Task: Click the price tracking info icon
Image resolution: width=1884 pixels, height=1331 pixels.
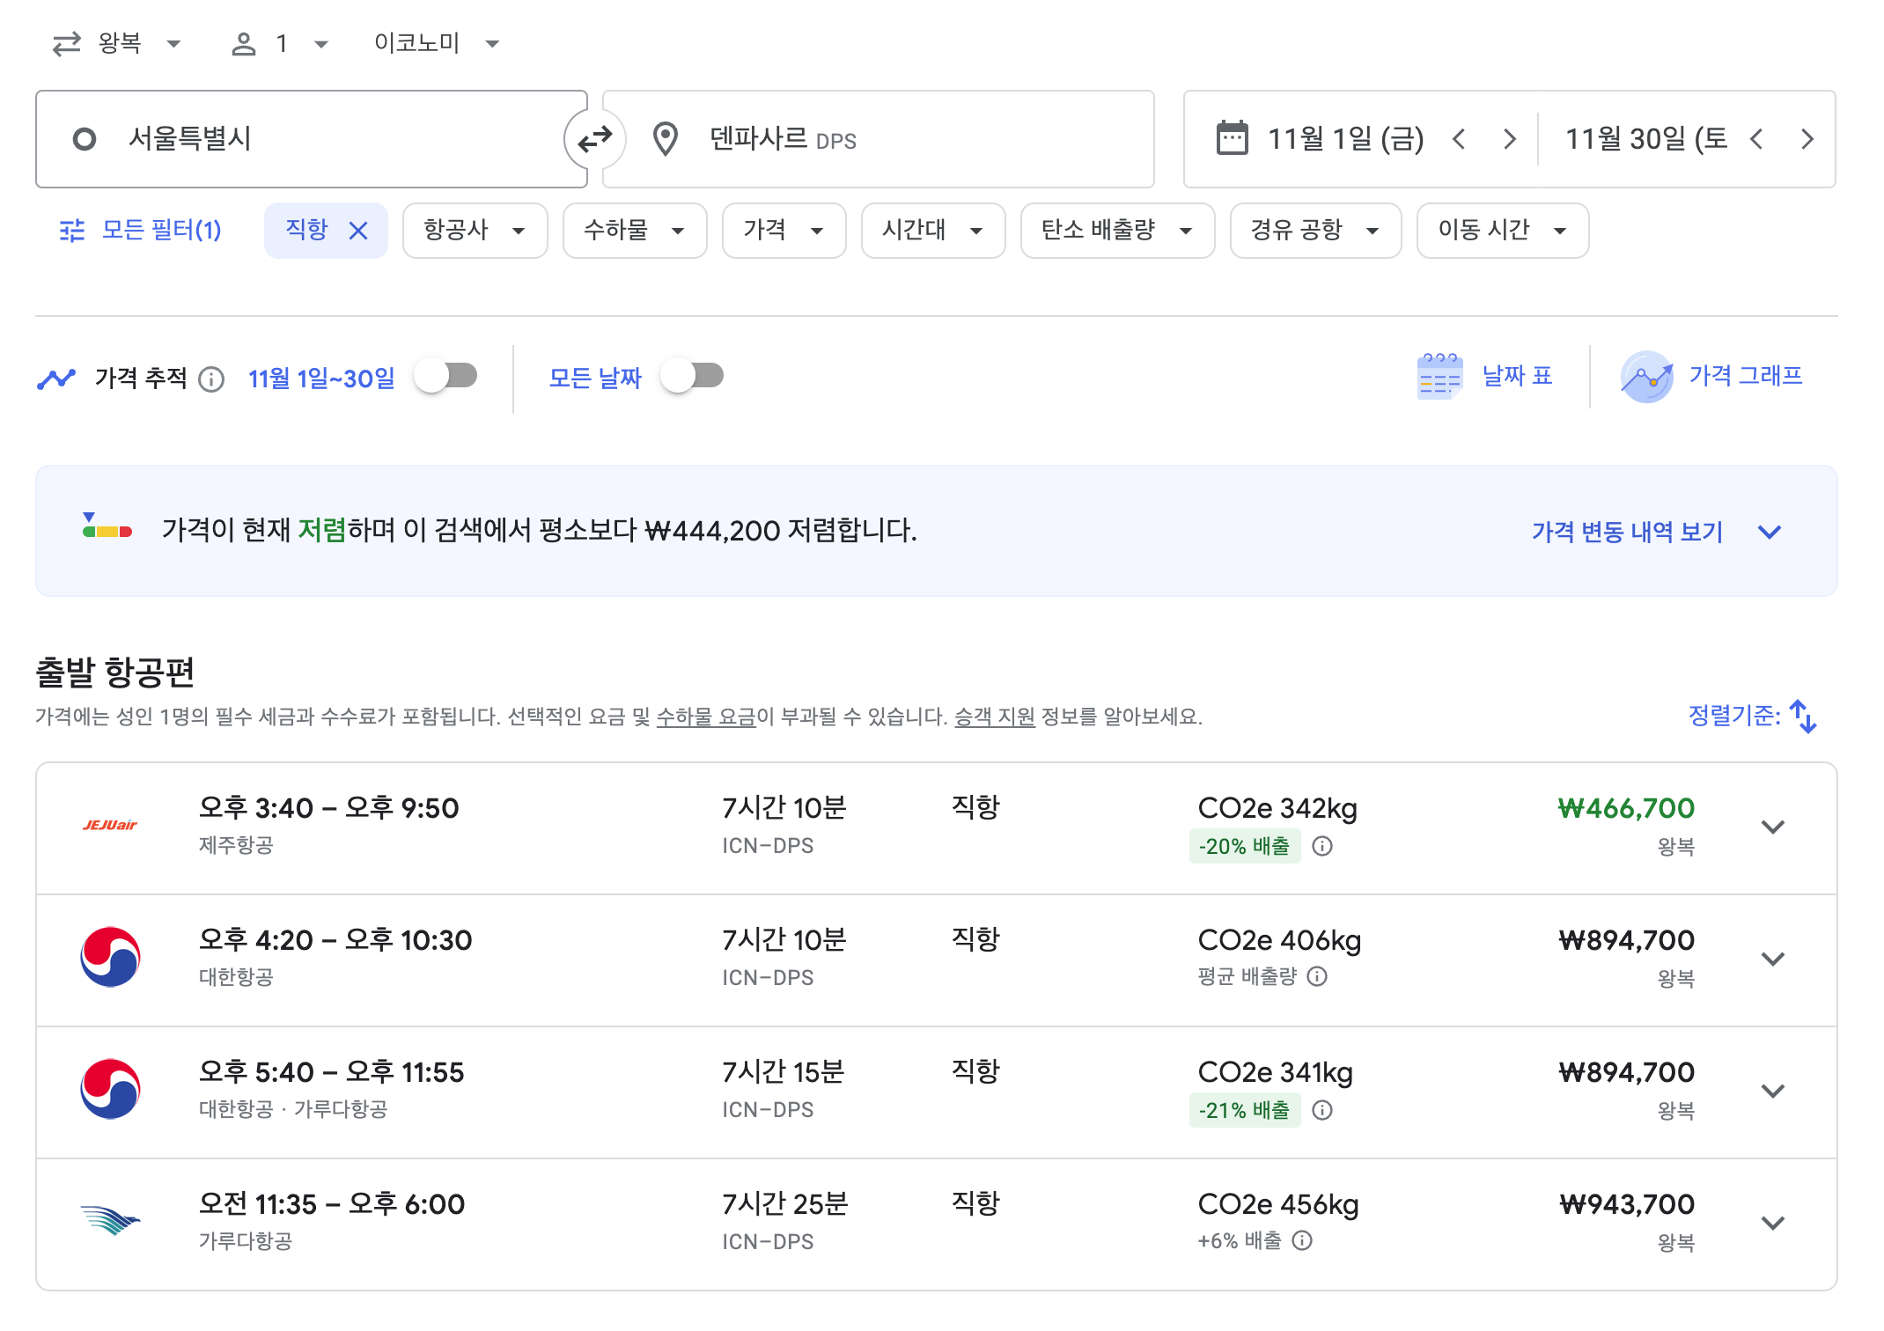Action: point(211,379)
